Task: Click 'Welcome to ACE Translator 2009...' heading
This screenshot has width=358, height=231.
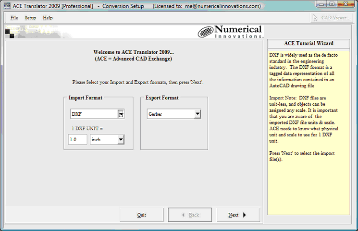Action: 133,52
